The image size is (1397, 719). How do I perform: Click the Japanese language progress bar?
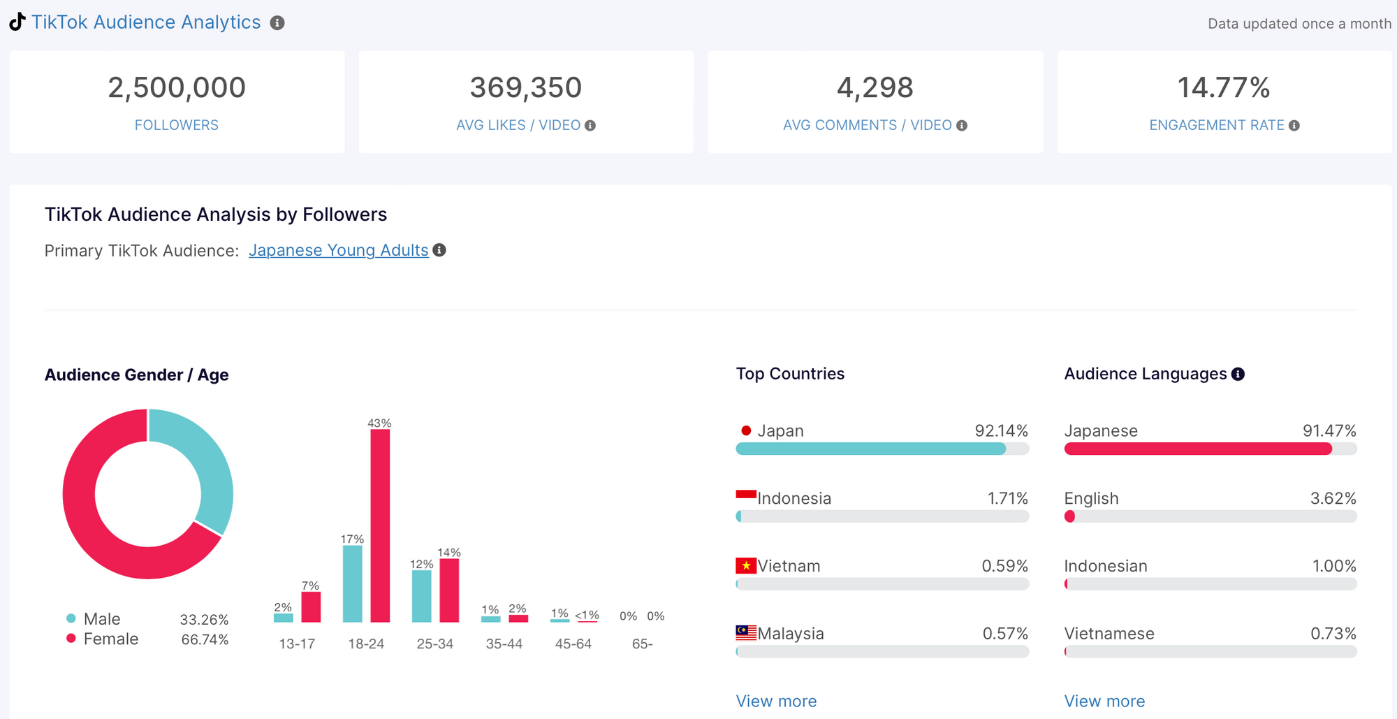1210,449
